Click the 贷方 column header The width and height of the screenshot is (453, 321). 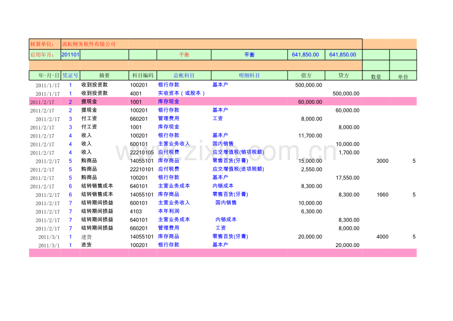click(x=344, y=75)
